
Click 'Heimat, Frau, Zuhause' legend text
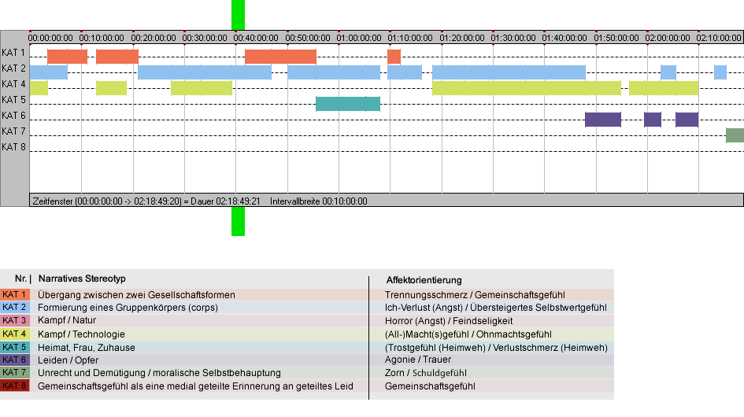(x=87, y=348)
